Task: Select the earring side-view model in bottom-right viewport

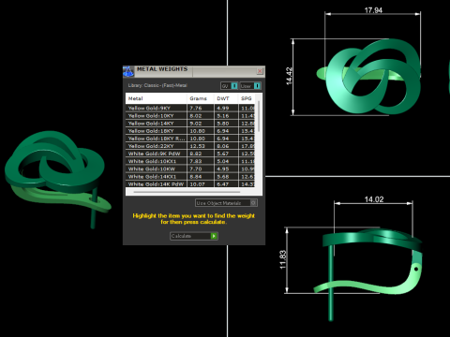Action: click(x=368, y=274)
